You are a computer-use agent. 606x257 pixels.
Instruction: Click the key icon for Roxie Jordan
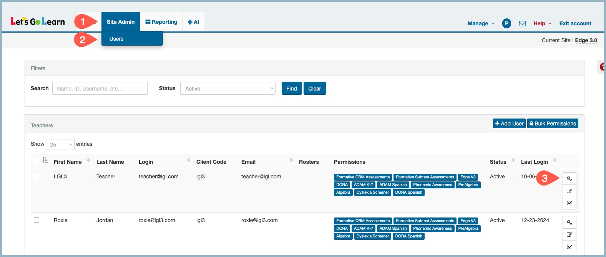pyautogui.click(x=569, y=222)
